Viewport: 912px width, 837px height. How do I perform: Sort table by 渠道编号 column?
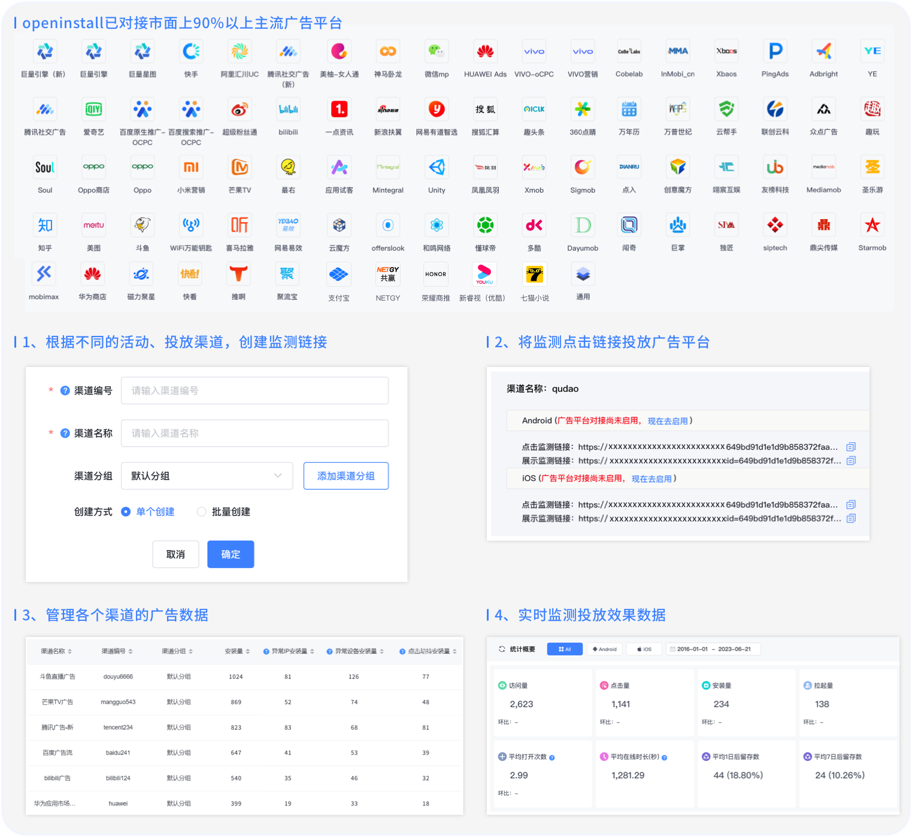[131, 651]
